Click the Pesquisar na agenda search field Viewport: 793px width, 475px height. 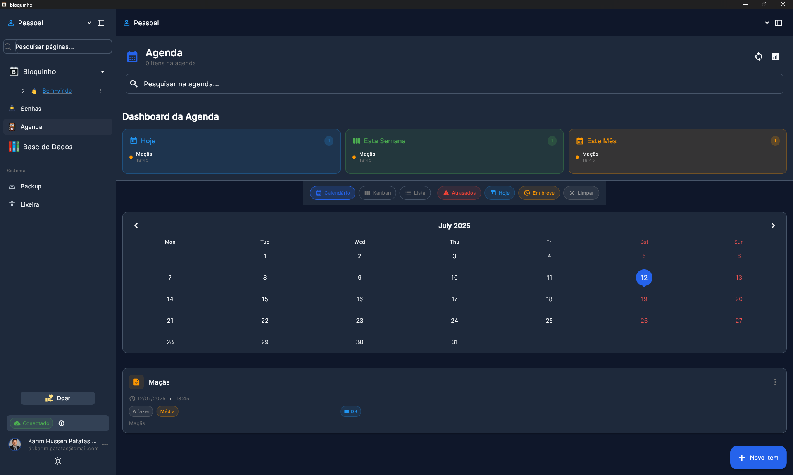[x=455, y=84]
